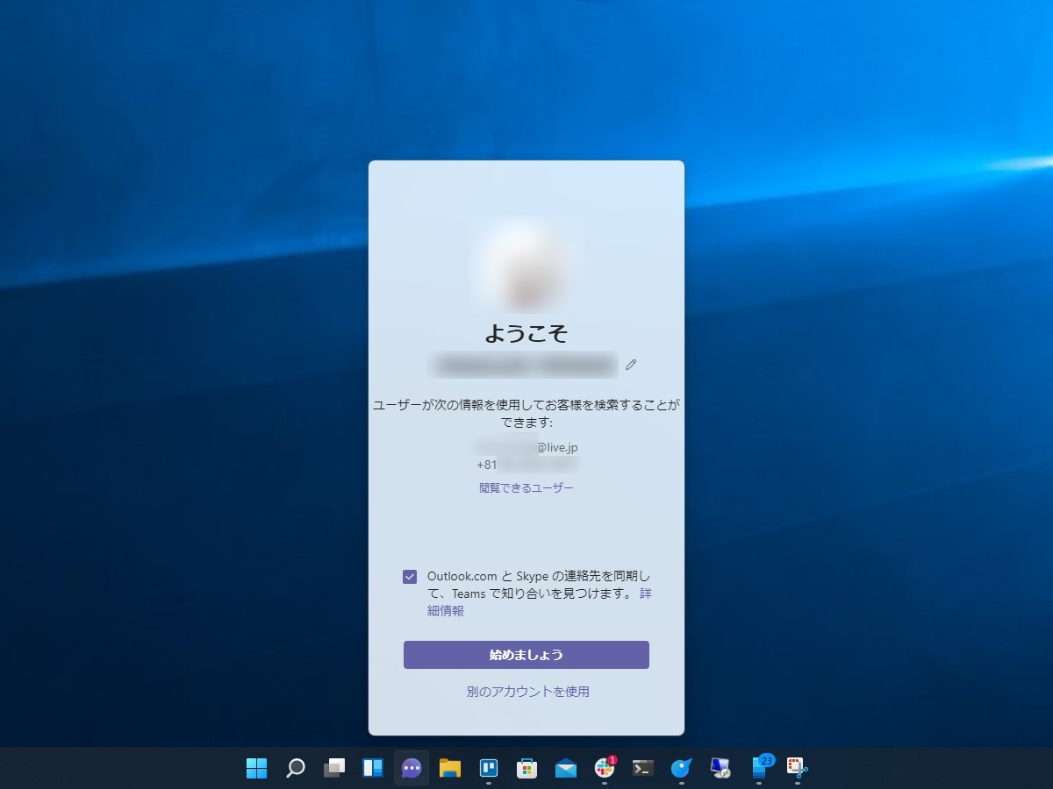The height and width of the screenshot is (789, 1053).
Task: Click the Search icon in the taskbar
Action: (296, 767)
